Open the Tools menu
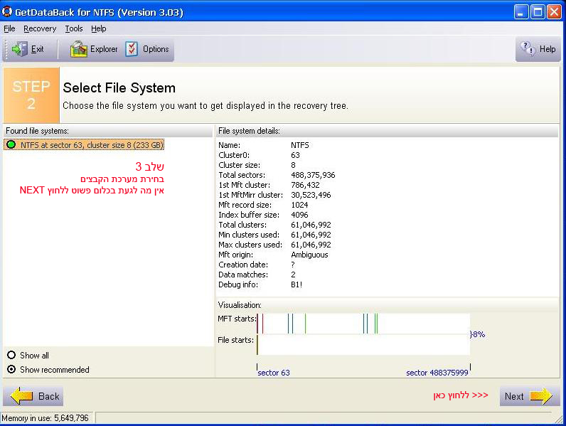 coord(74,28)
